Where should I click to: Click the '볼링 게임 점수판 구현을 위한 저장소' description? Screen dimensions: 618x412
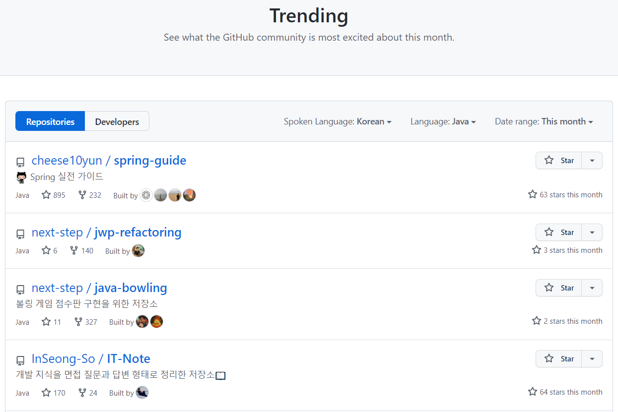87,304
